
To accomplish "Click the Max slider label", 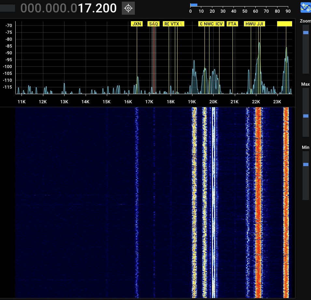I will pos(305,84).
